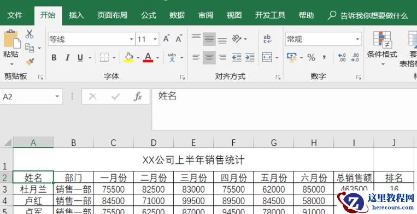The height and width of the screenshot is (214, 417).
Task: Click Merge and Center icon
Action: tap(267, 57)
